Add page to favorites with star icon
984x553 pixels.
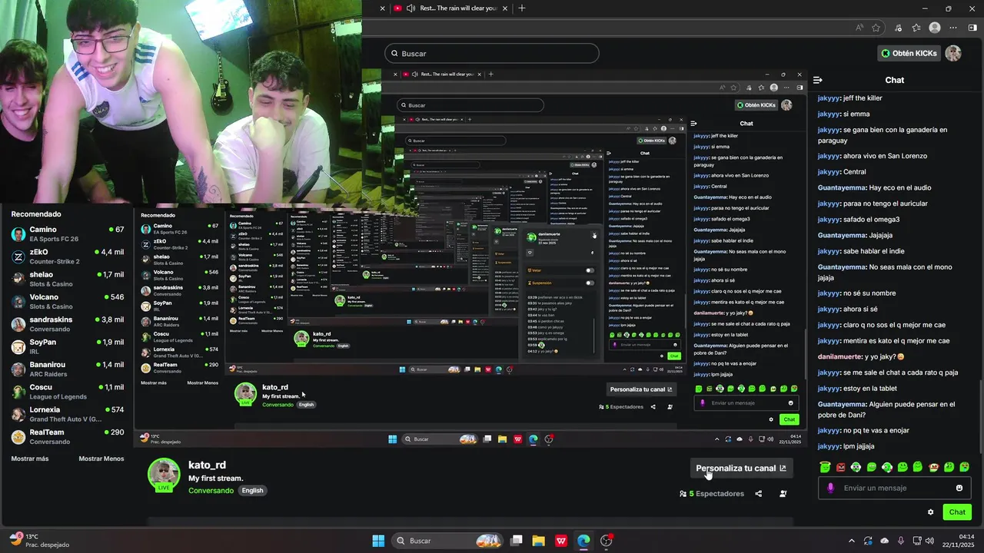[x=876, y=28]
